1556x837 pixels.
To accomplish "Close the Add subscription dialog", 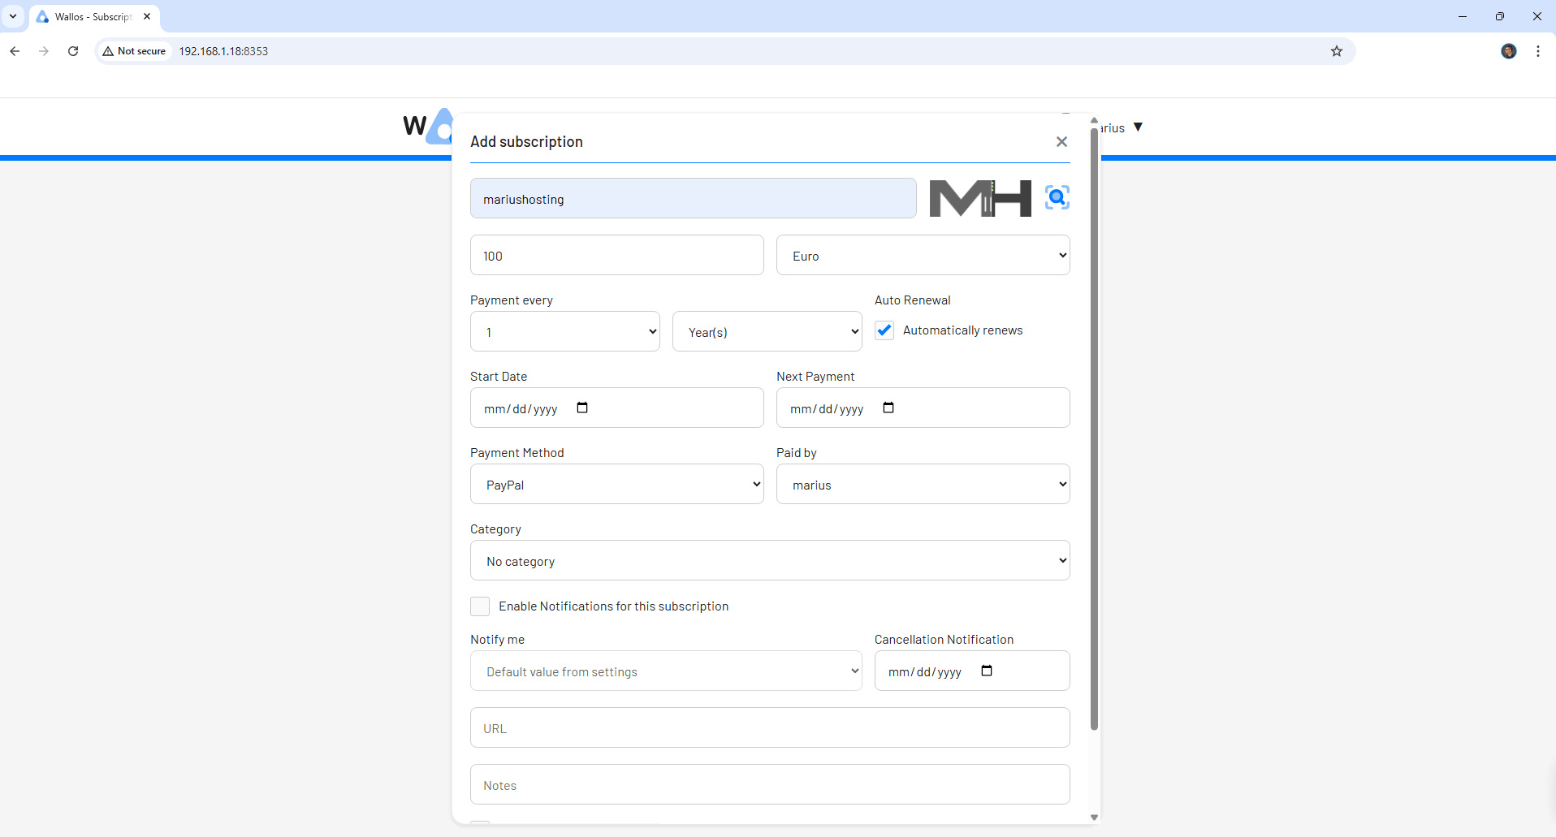I will 1061,142.
